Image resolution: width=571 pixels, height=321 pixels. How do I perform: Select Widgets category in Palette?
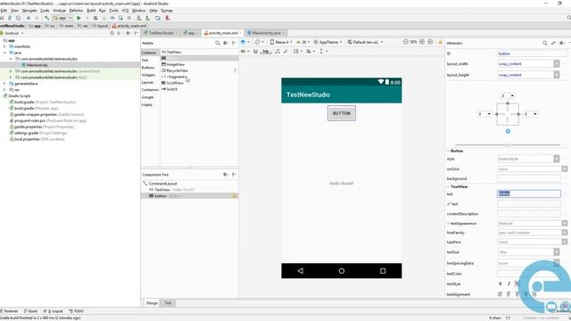point(148,75)
